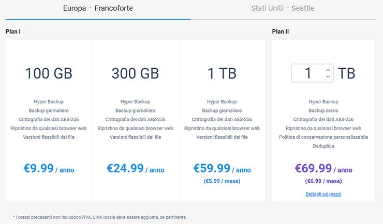
Task: Click the (€5.99 / mese) monthly price
Action: click(x=222, y=181)
